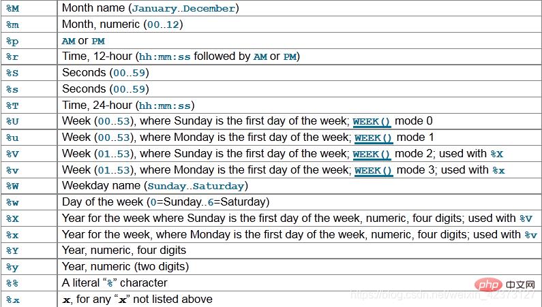Open the WEEK() link before mode 3

pos(373,171)
